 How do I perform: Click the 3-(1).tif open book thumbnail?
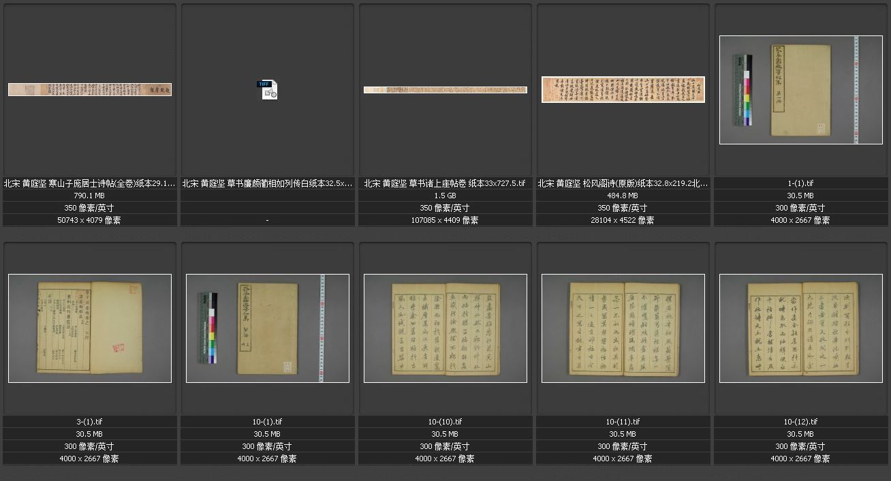[x=89, y=328]
